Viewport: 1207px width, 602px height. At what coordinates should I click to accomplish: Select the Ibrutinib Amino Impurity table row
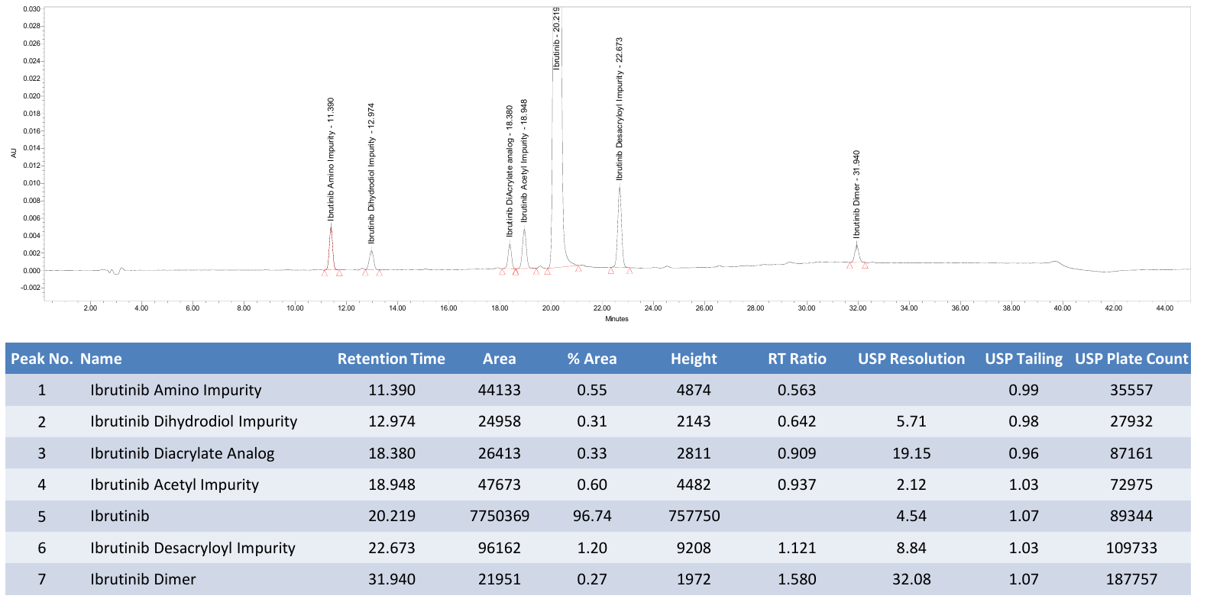pos(598,390)
